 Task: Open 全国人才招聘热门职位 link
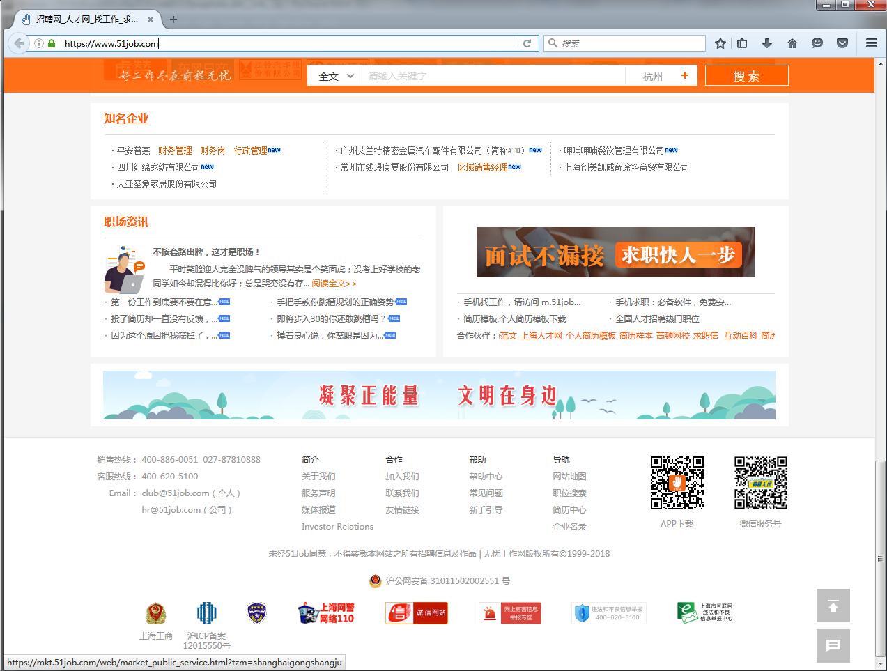(657, 319)
